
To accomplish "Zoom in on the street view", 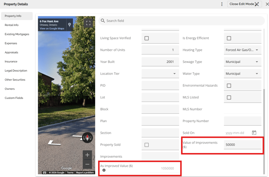I will (87, 155).
